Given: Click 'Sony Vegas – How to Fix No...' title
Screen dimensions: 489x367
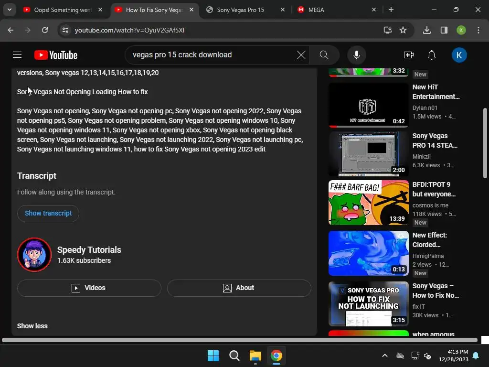Looking at the screenshot, I should tap(436, 291).
